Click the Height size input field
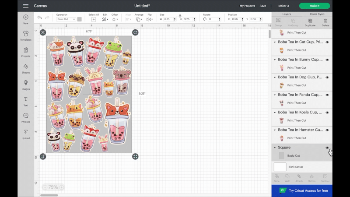This screenshot has width=350, height=197. (188, 19)
